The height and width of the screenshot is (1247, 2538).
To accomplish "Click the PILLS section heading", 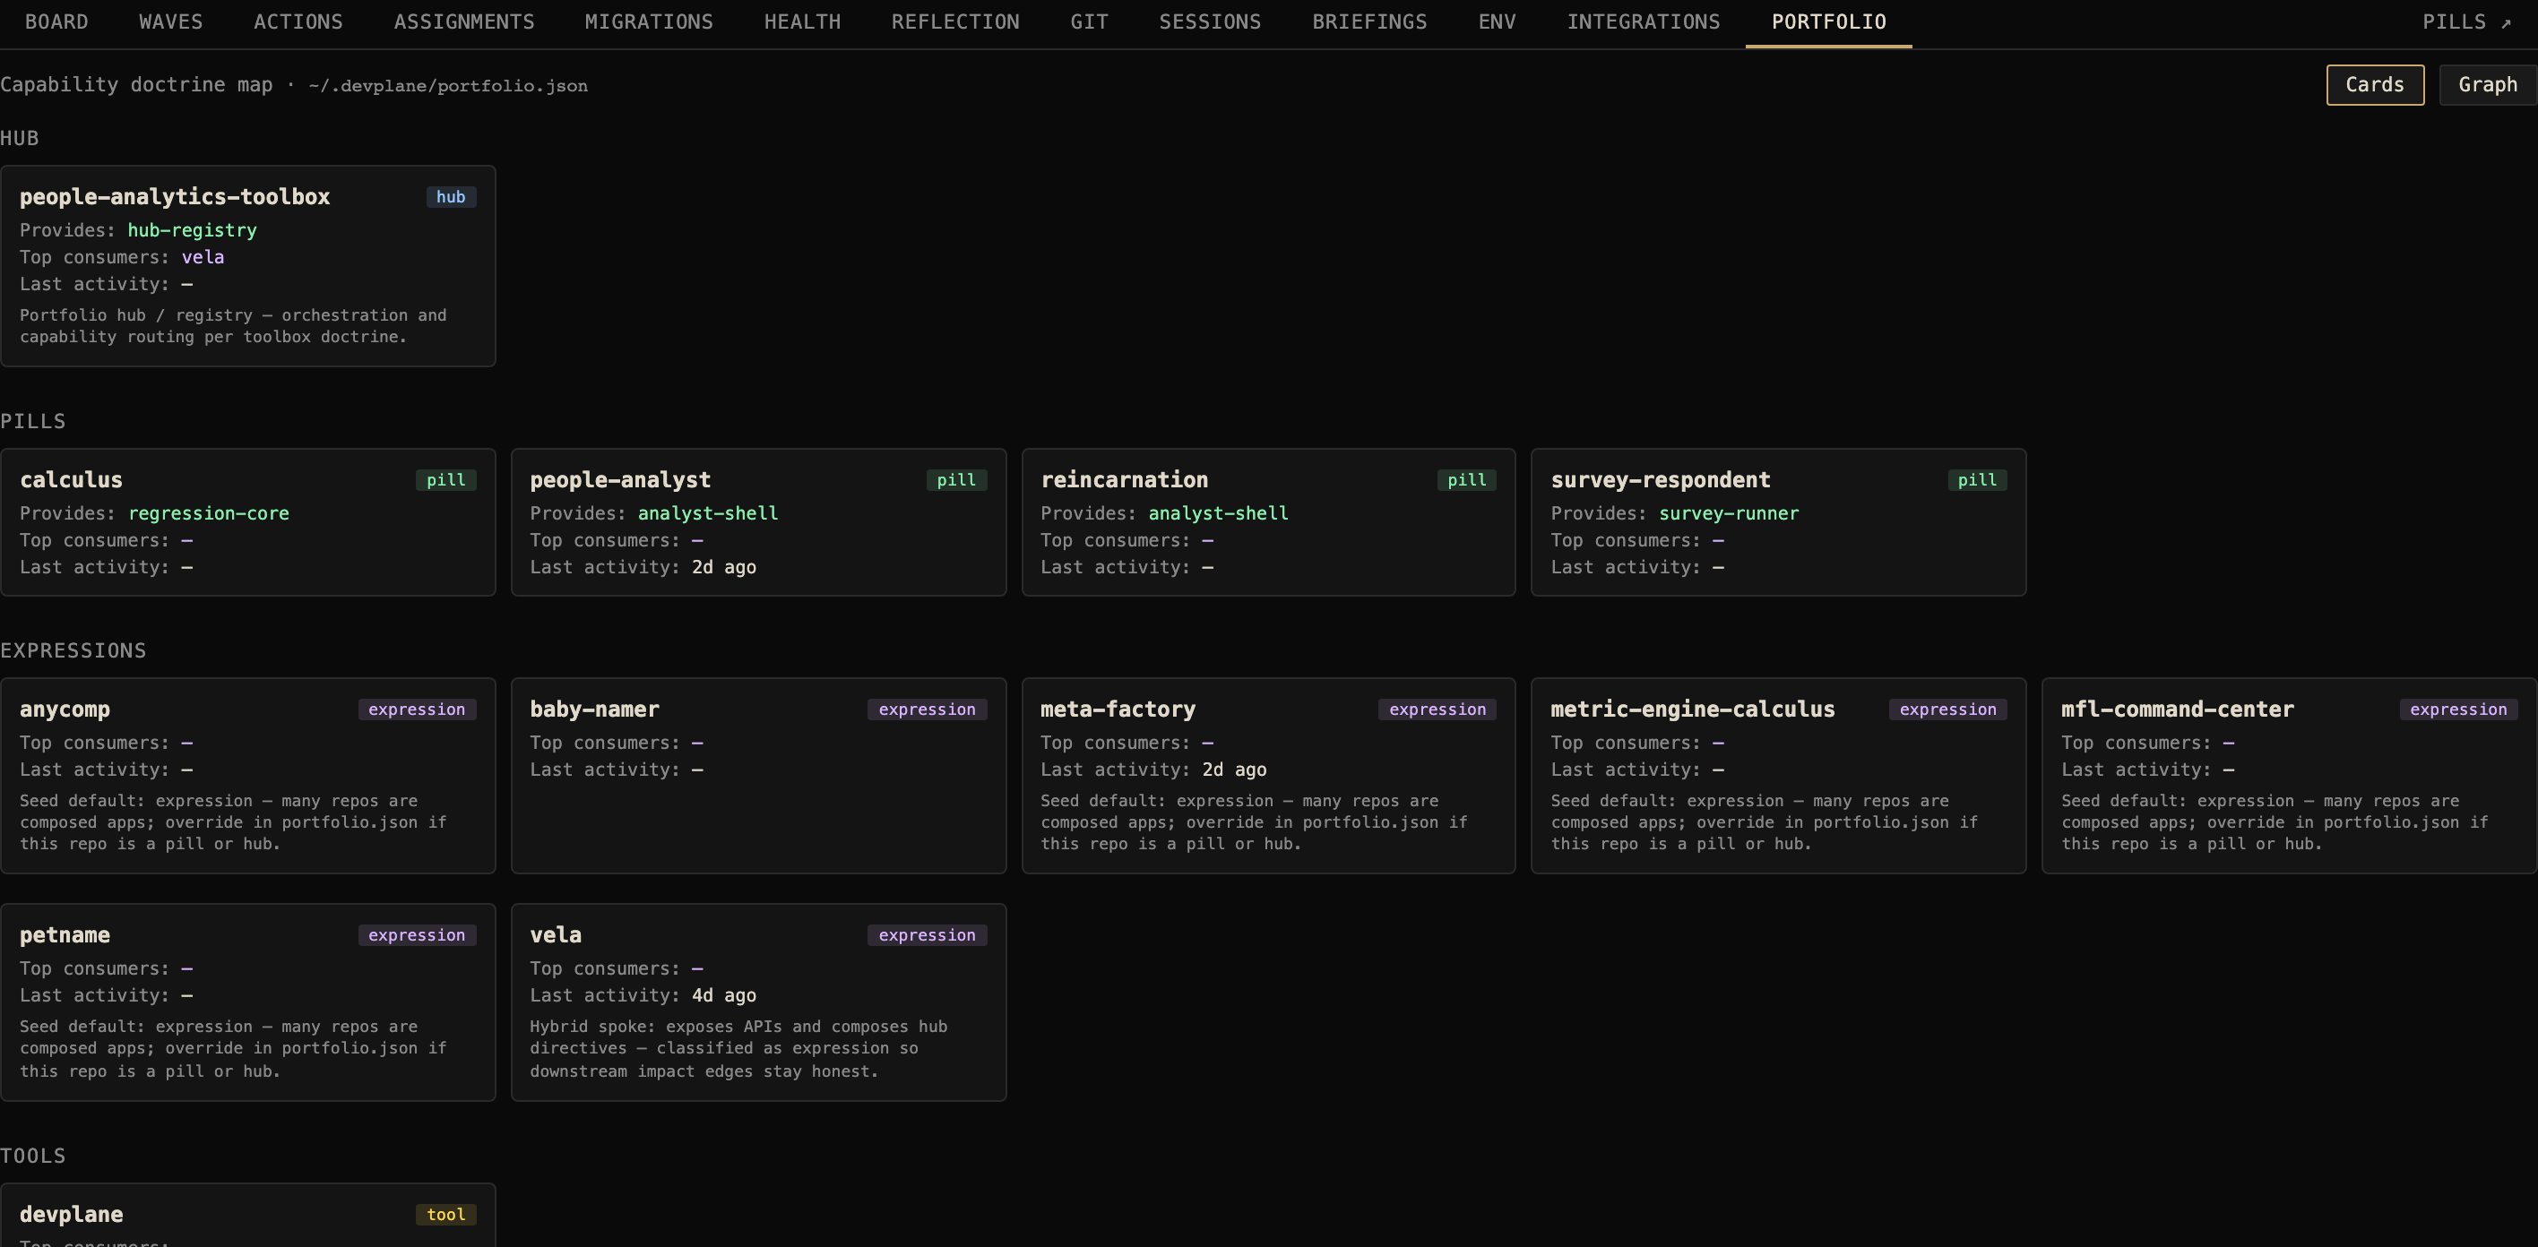I will coord(32,422).
